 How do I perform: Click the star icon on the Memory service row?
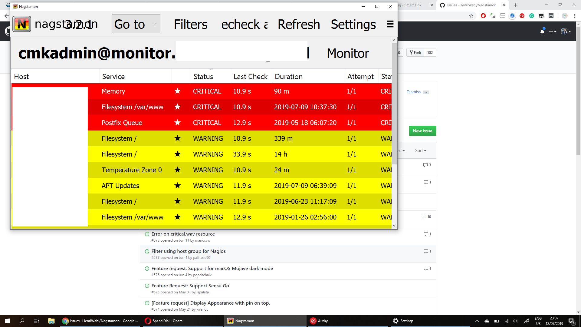point(178,91)
